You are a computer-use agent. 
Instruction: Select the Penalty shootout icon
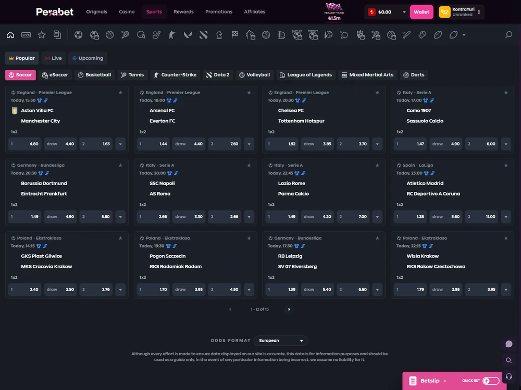[x=313, y=35]
